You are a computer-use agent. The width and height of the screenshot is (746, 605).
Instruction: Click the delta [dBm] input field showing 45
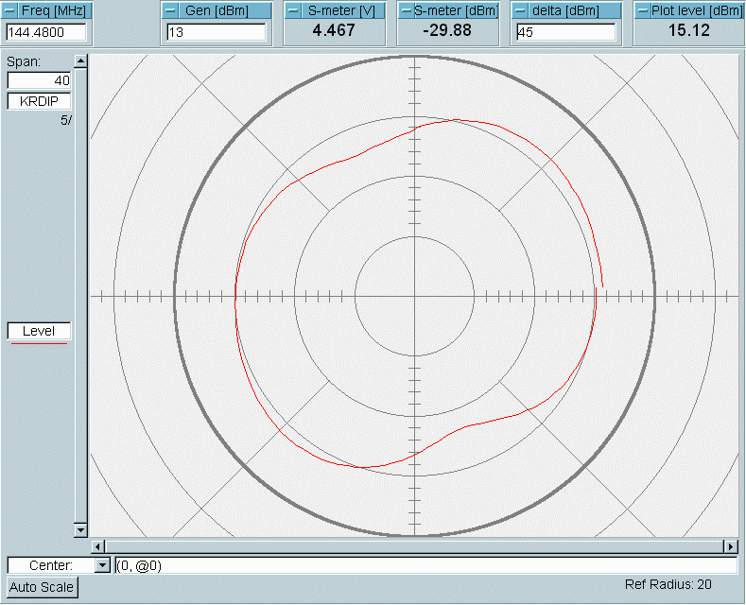pos(565,32)
